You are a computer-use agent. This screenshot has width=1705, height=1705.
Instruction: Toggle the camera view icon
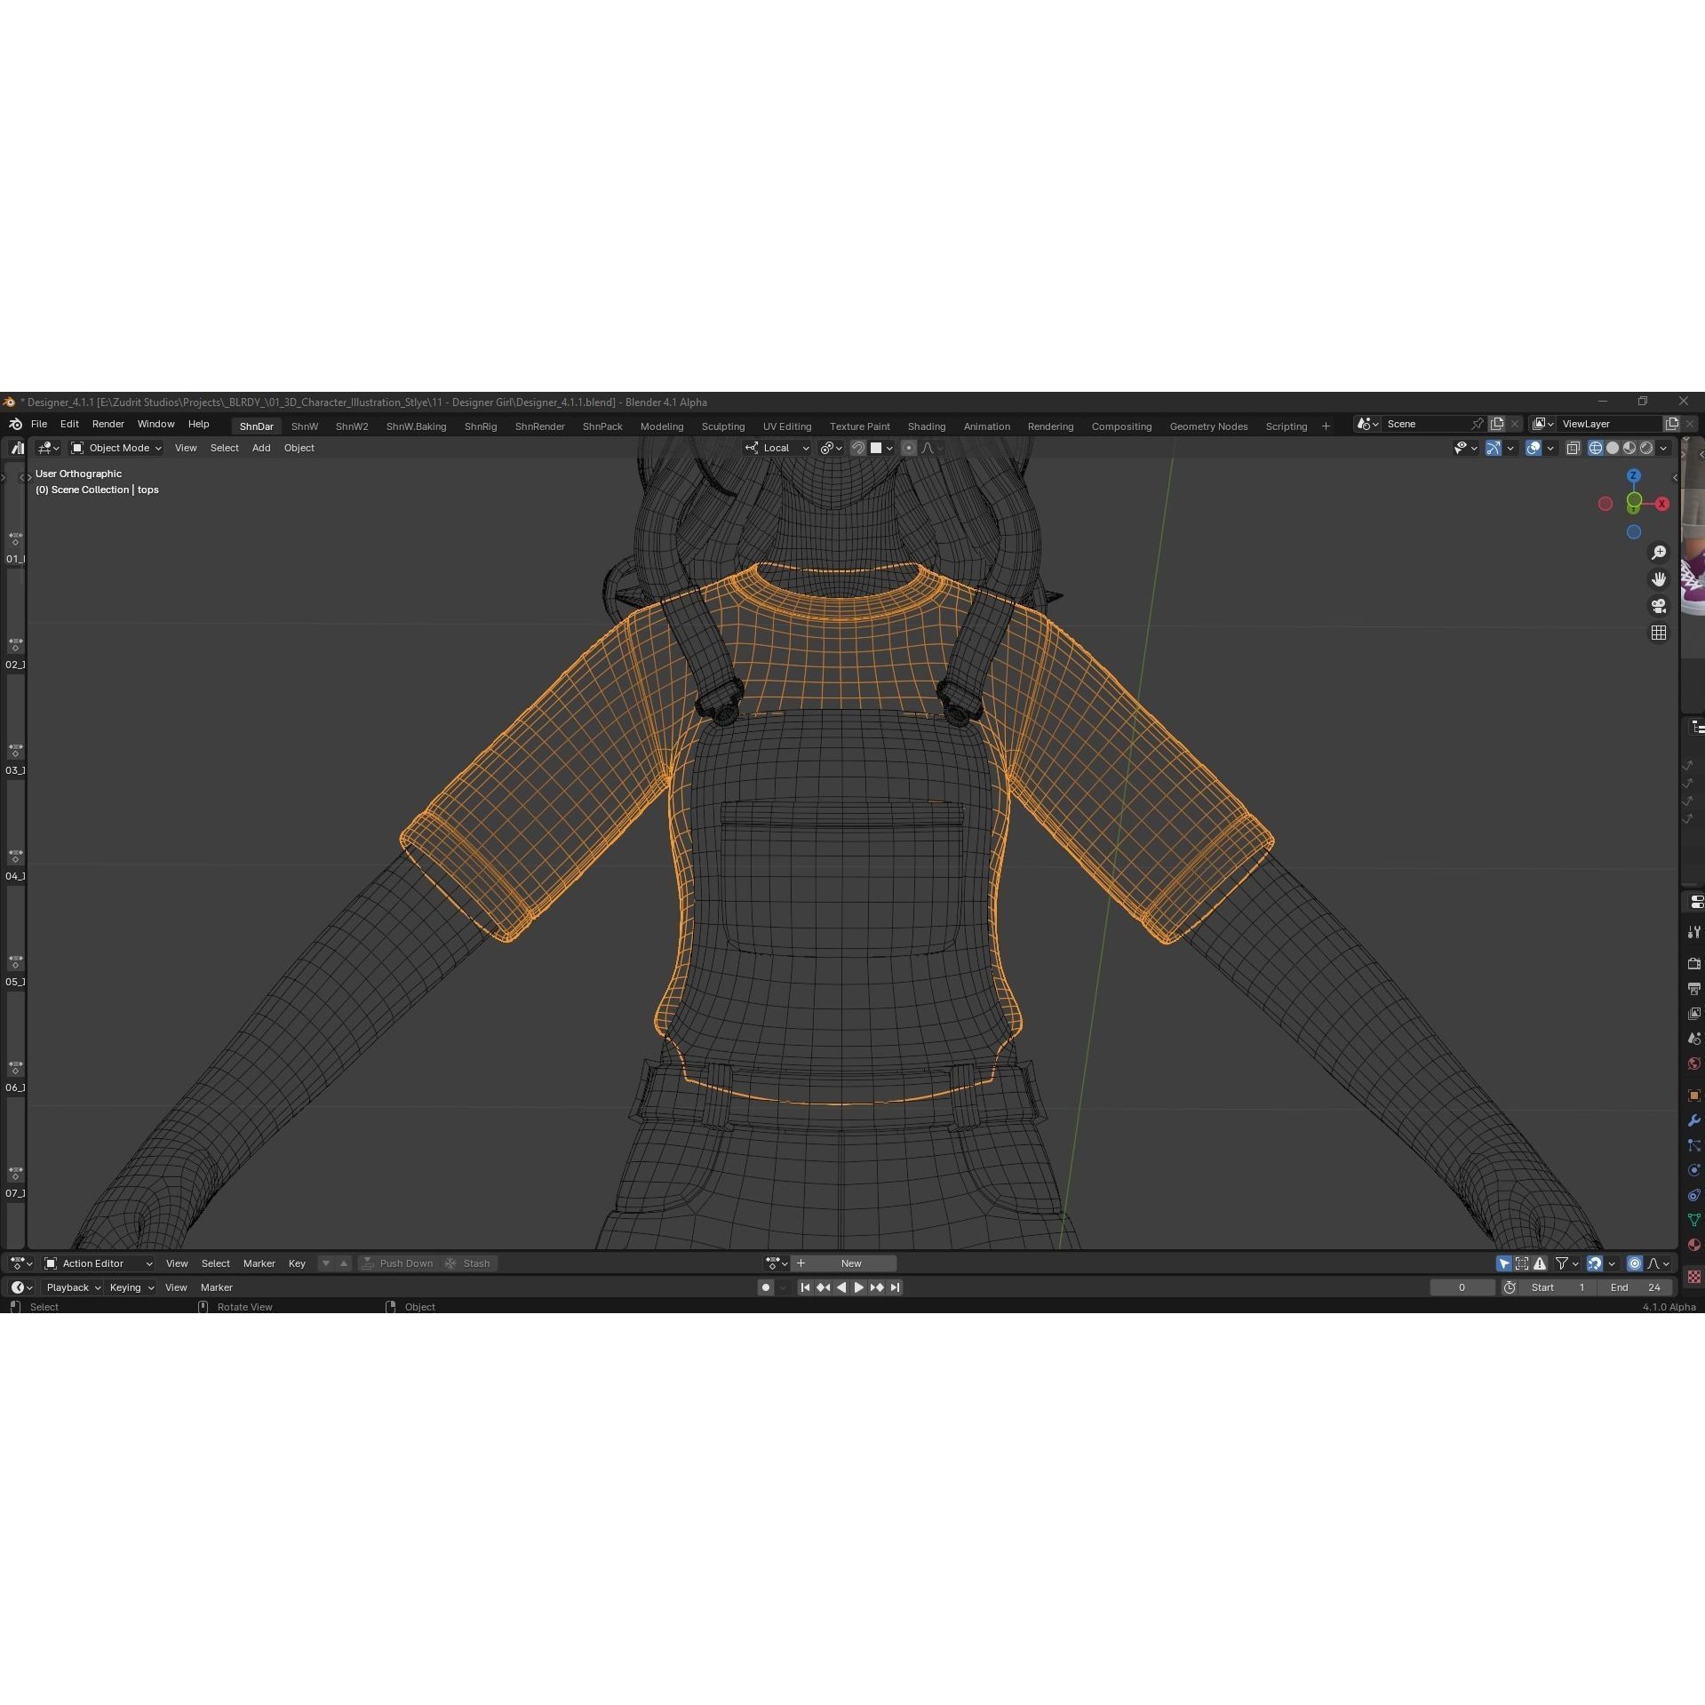(1659, 606)
